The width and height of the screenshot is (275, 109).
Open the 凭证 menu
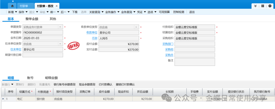click(145, 12)
